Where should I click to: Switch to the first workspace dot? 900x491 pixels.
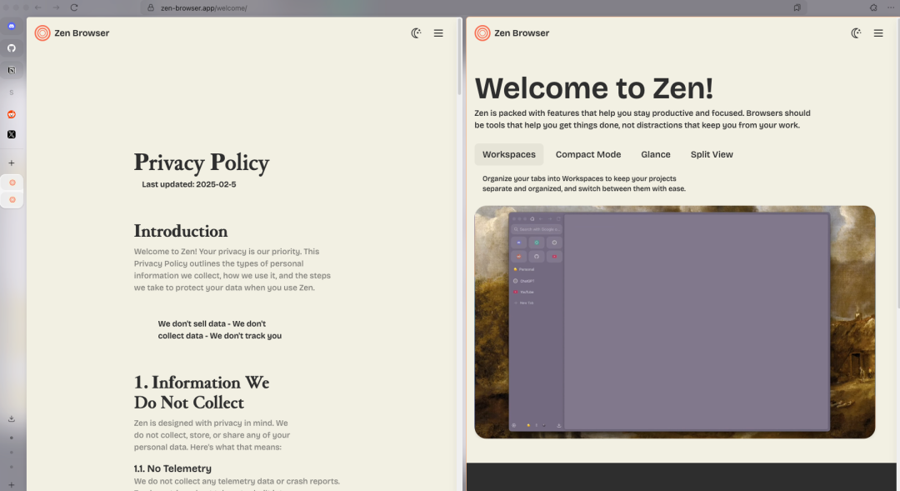click(x=12, y=438)
